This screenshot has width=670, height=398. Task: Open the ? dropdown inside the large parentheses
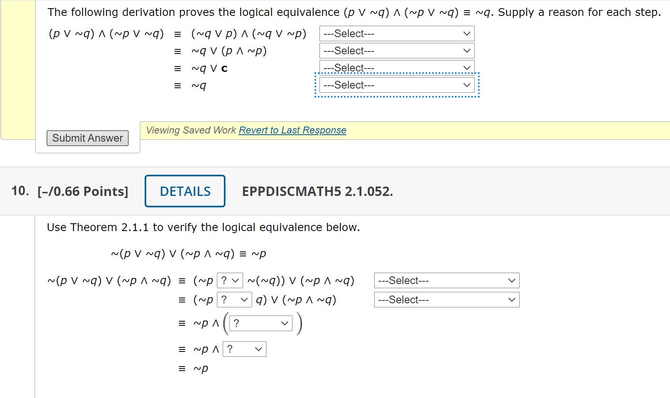260,323
